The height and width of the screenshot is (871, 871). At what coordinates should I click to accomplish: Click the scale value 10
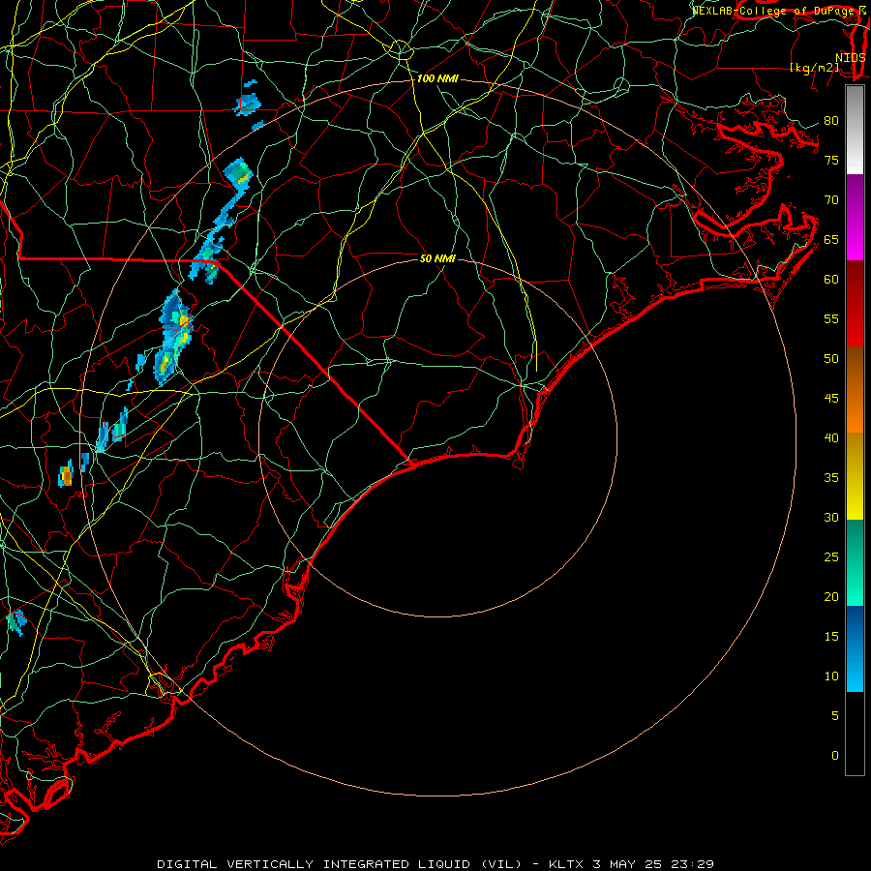click(x=831, y=676)
